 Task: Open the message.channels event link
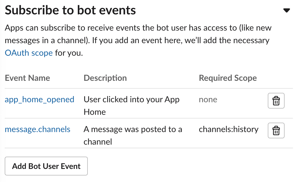(38, 129)
